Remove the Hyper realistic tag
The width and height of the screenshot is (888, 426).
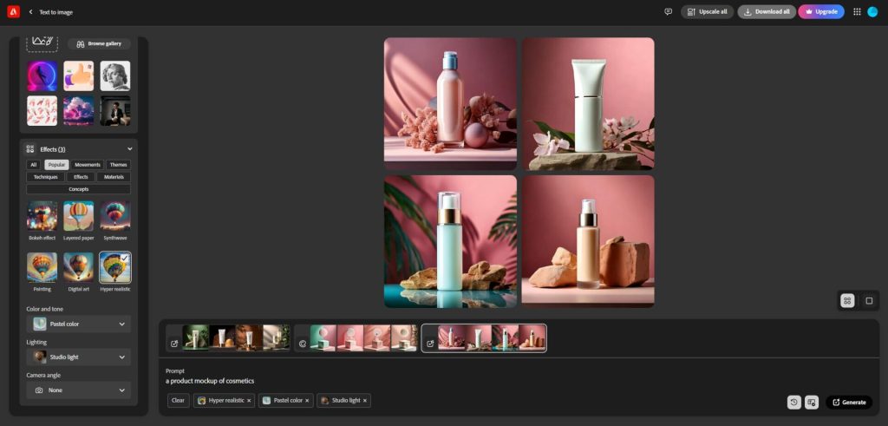[x=249, y=401]
